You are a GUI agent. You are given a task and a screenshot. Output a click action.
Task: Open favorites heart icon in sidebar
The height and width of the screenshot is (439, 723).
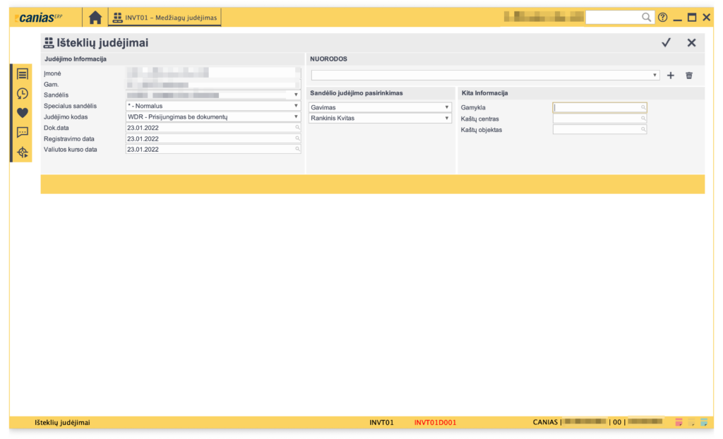click(x=23, y=112)
